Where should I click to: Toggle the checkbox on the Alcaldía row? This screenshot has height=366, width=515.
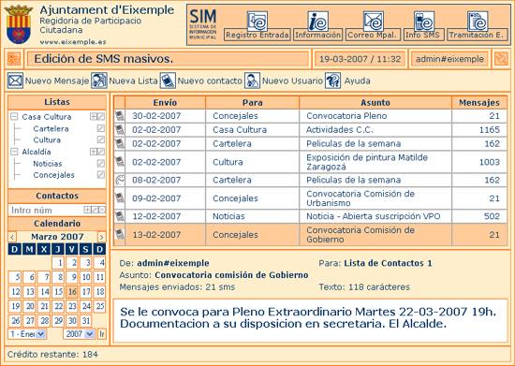click(x=101, y=152)
